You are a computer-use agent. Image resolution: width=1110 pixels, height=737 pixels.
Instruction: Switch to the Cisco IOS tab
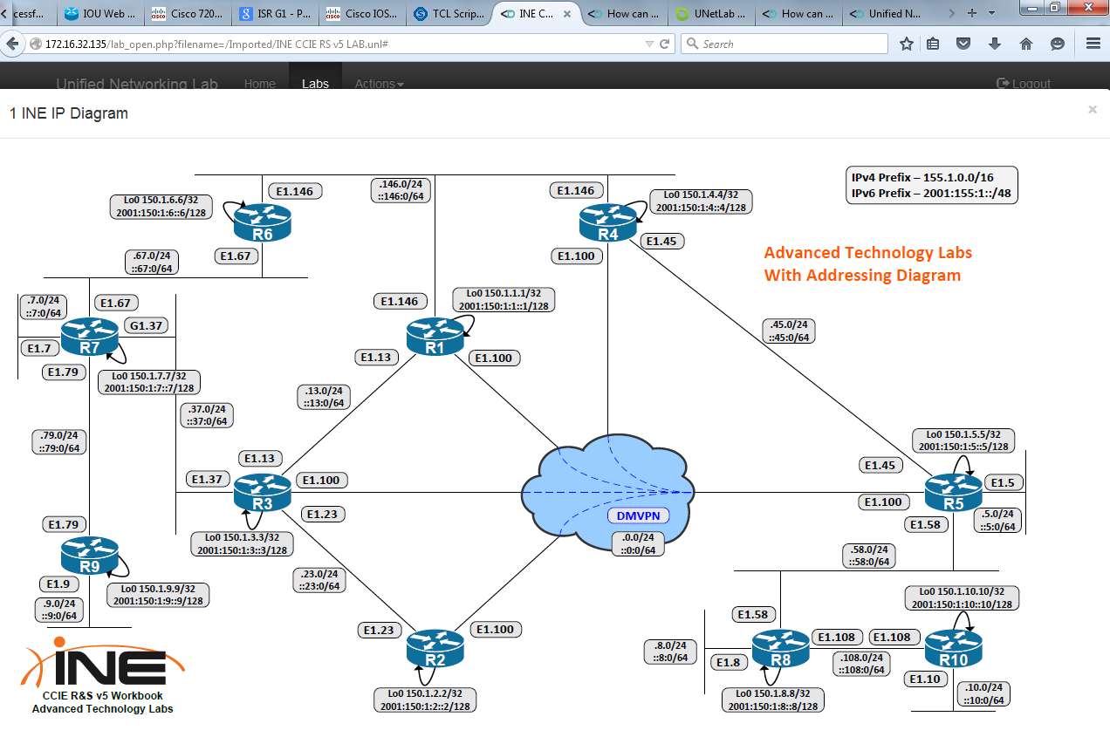click(x=362, y=14)
